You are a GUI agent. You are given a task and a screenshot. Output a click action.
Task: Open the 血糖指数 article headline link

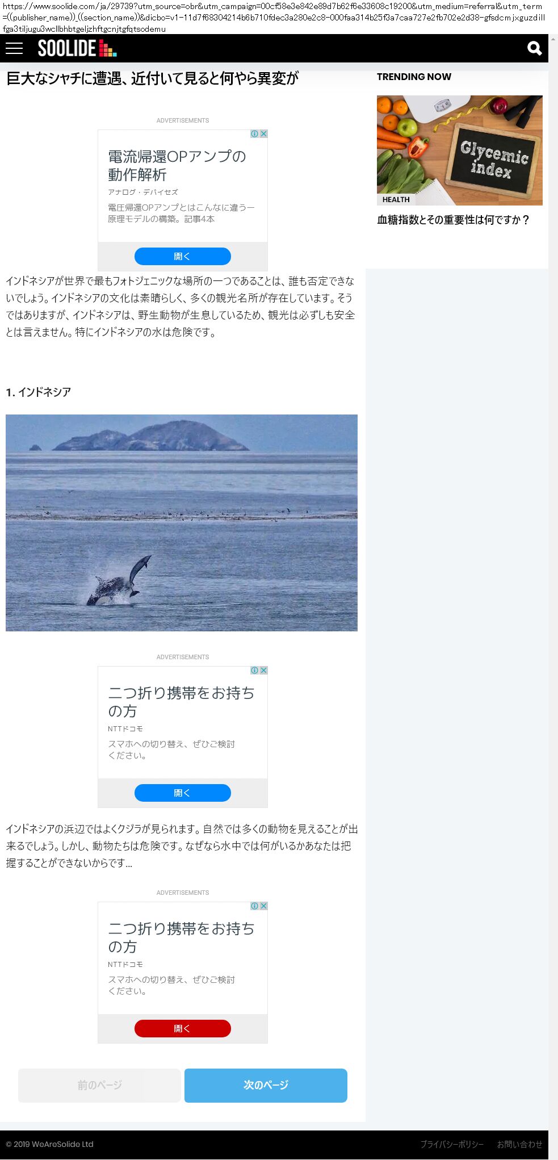click(x=453, y=220)
